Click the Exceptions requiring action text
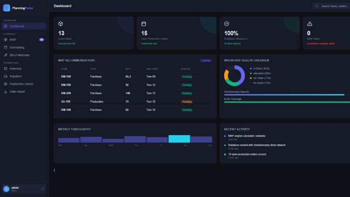This screenshot has width=350, height=197. (321, 44)
